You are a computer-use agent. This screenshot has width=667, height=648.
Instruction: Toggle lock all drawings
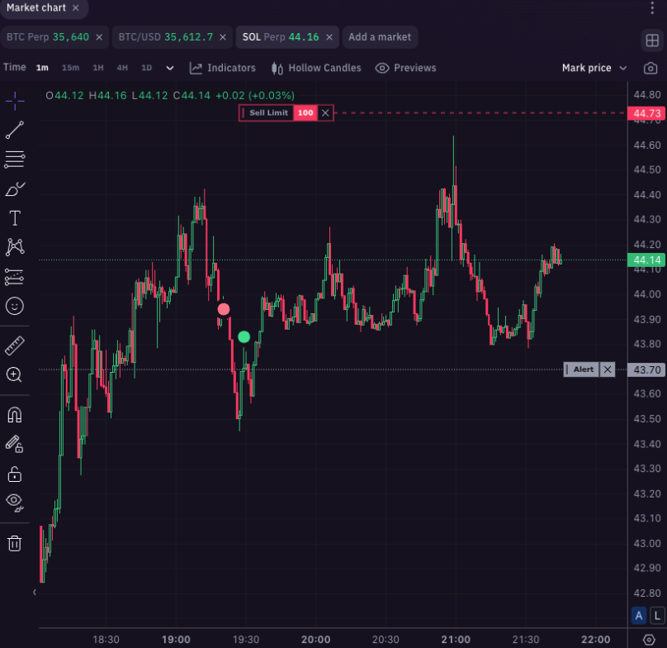(15, 474)
